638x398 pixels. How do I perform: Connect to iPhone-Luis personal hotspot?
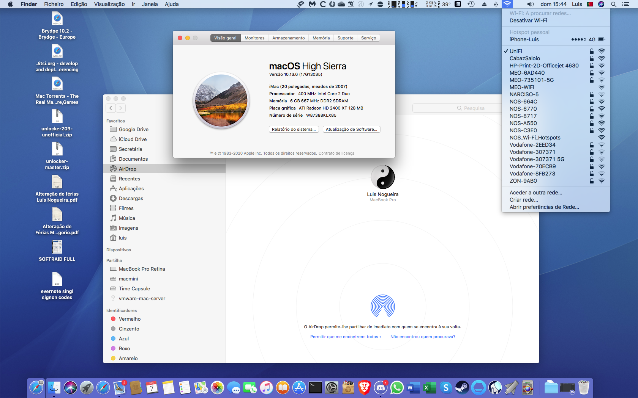click(x=556, y=39)
